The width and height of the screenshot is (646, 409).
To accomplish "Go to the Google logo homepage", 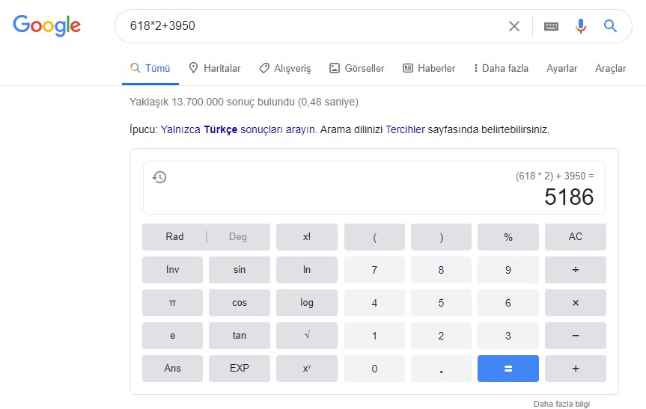I will tap(46, 26).
